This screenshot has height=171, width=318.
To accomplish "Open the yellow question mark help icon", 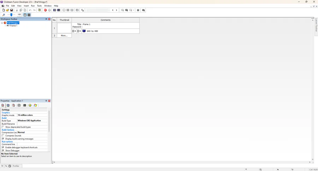I will tap(39, 10).
